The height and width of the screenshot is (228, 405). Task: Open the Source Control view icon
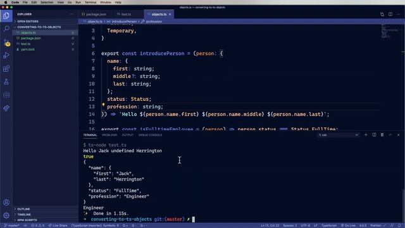[x=6, y=42]
